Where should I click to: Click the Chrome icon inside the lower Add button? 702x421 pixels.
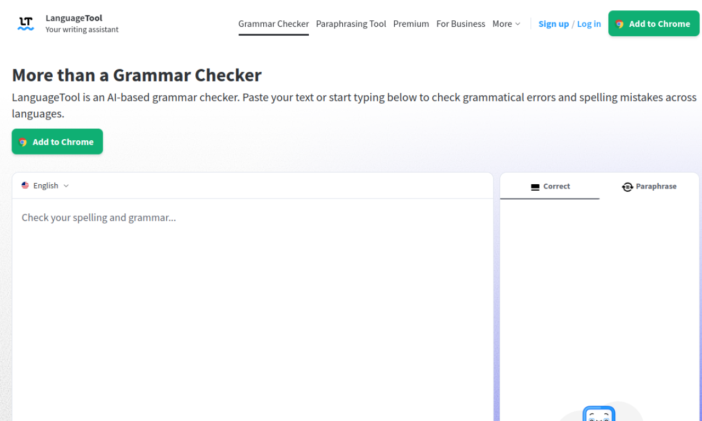(x=23, y=141)
